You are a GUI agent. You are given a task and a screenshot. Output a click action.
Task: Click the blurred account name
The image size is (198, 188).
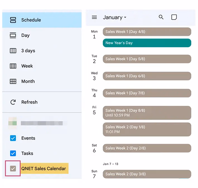pyautogui.click(x=42, y=123)
